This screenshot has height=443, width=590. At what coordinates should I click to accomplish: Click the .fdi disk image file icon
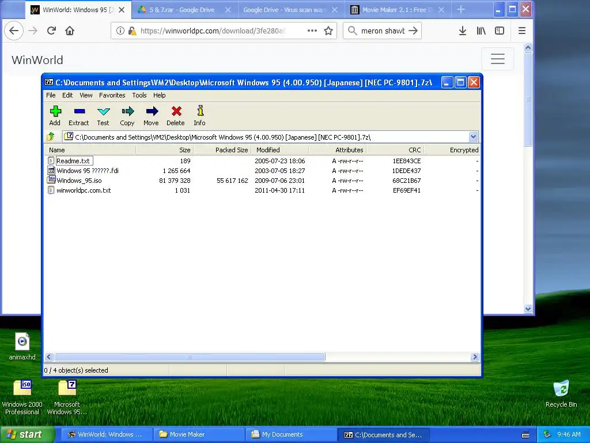(51, 171)
